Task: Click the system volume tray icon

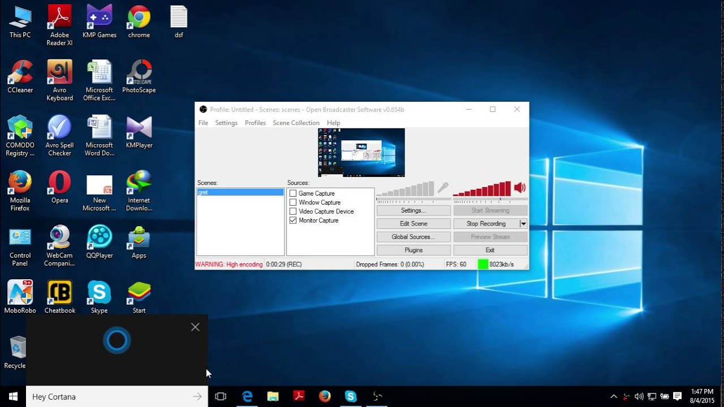Action: coord(639,397)
